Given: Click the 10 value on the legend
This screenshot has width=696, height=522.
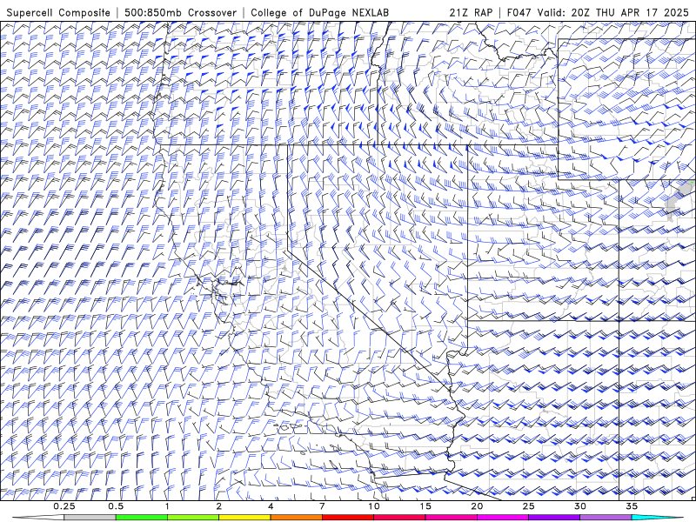Looking at the screenshot, I should (x=374, y=506).
